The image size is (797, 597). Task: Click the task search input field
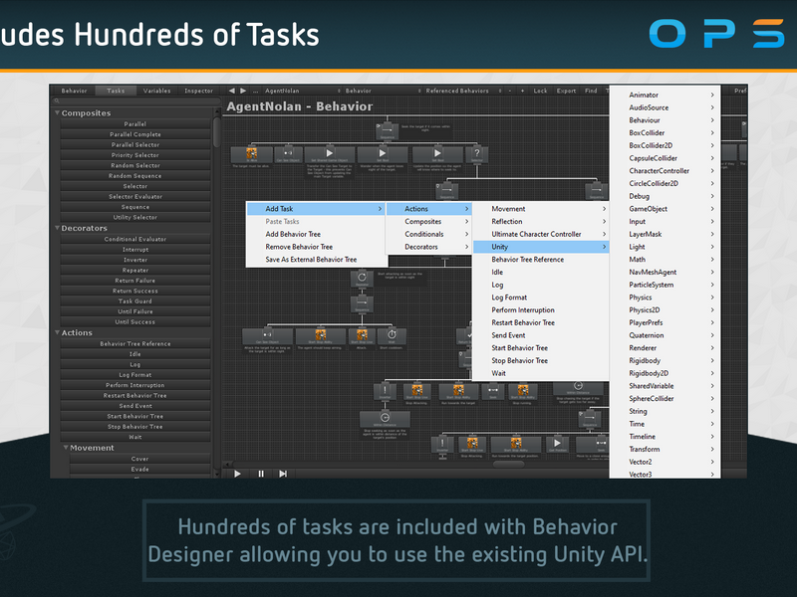(136, 101)
